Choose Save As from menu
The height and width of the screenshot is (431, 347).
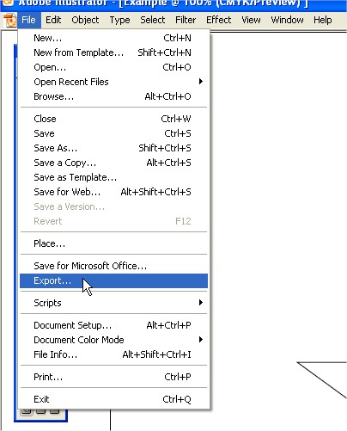tap(113, 148)
